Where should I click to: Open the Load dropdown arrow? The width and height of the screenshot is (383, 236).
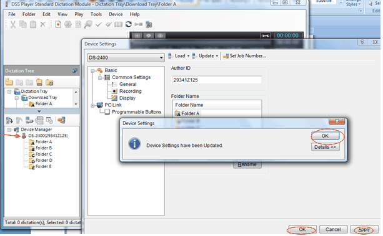[188, 56]
